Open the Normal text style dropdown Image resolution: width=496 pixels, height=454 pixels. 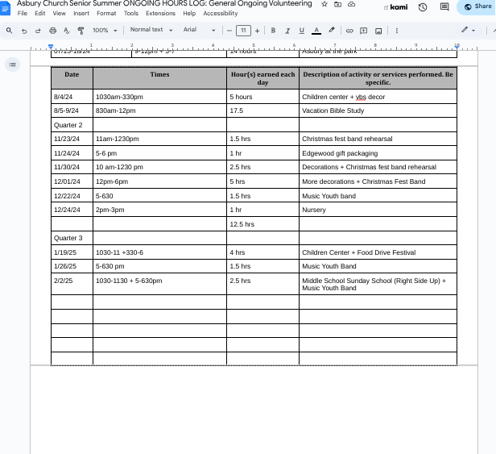[151, 30]
